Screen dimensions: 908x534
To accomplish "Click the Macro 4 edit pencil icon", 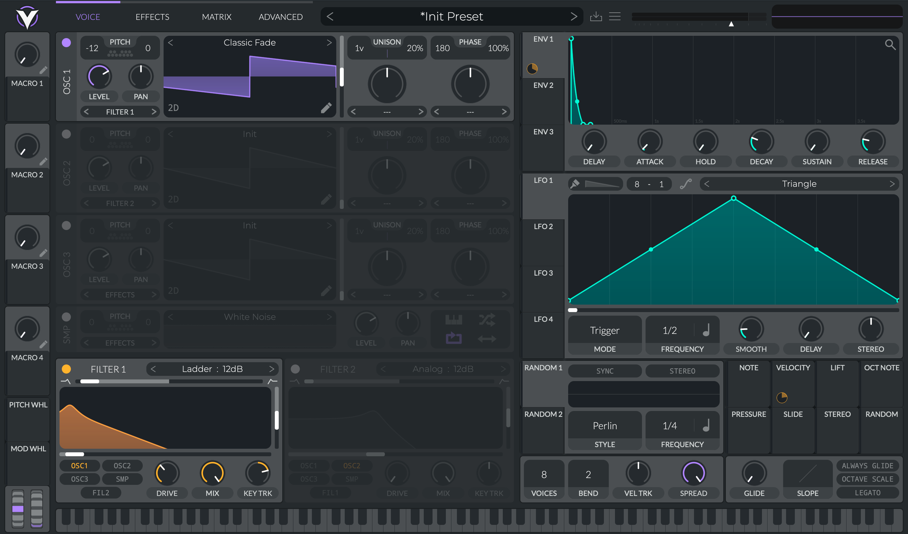I will pyautogui.click(x=43, y=345).
